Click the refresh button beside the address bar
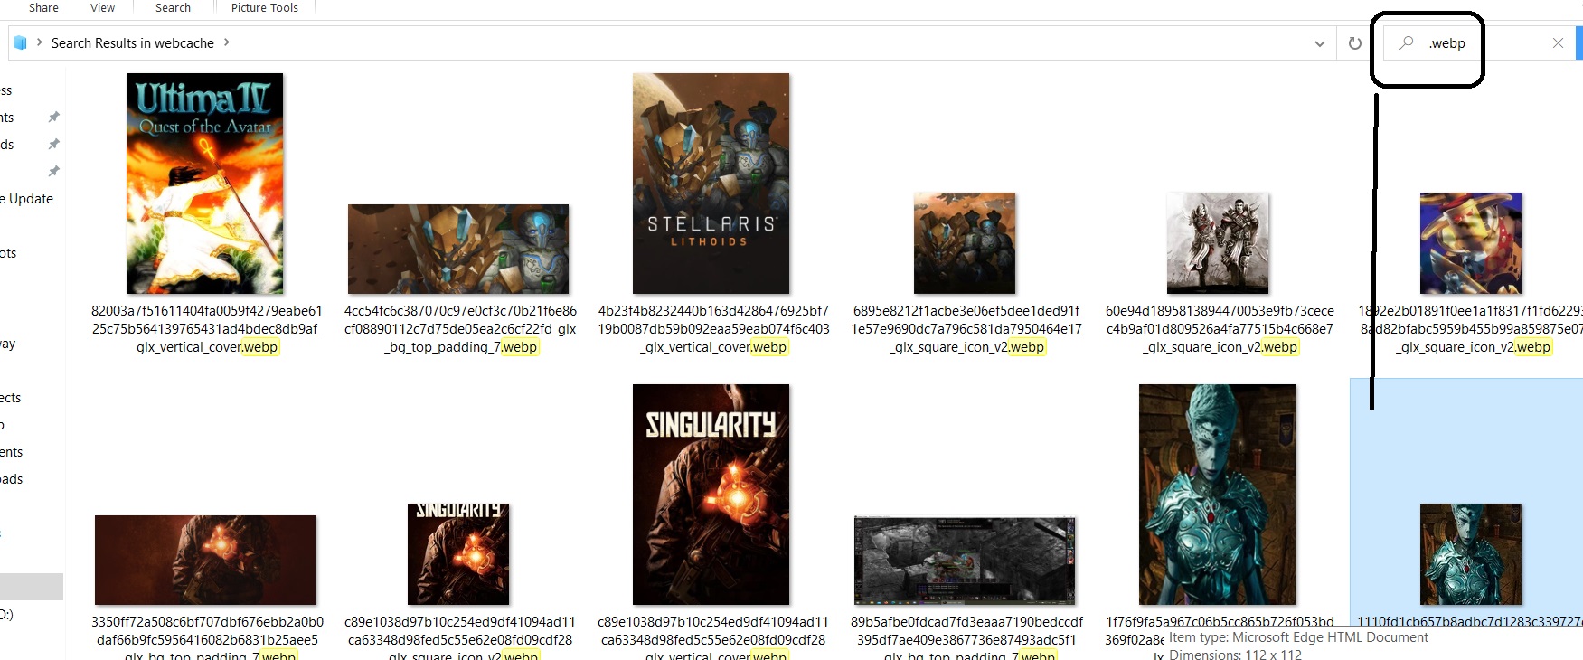The width and height of the screenshot is (1583, 660). coord(1354,43)
